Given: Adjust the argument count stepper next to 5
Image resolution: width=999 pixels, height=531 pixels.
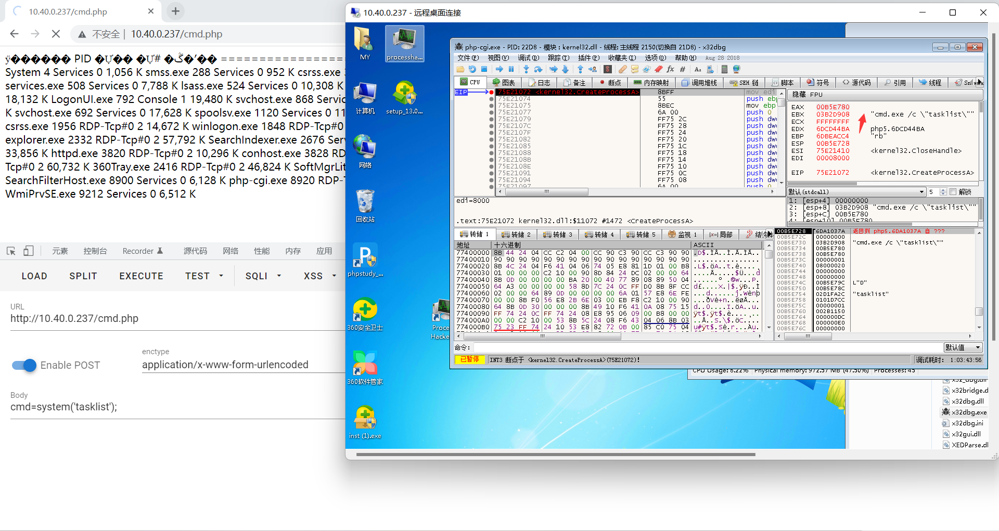Looking at the screenshot, I should (943, 192).
